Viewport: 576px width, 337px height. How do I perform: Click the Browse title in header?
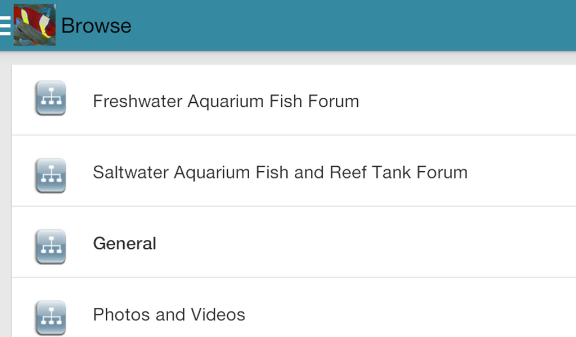[96, 26]
